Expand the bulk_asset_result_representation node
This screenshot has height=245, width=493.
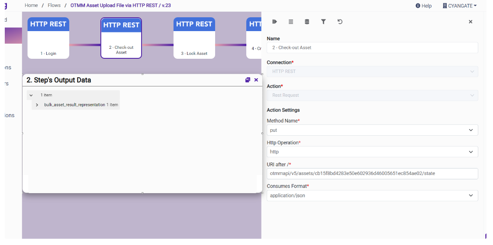37,105
